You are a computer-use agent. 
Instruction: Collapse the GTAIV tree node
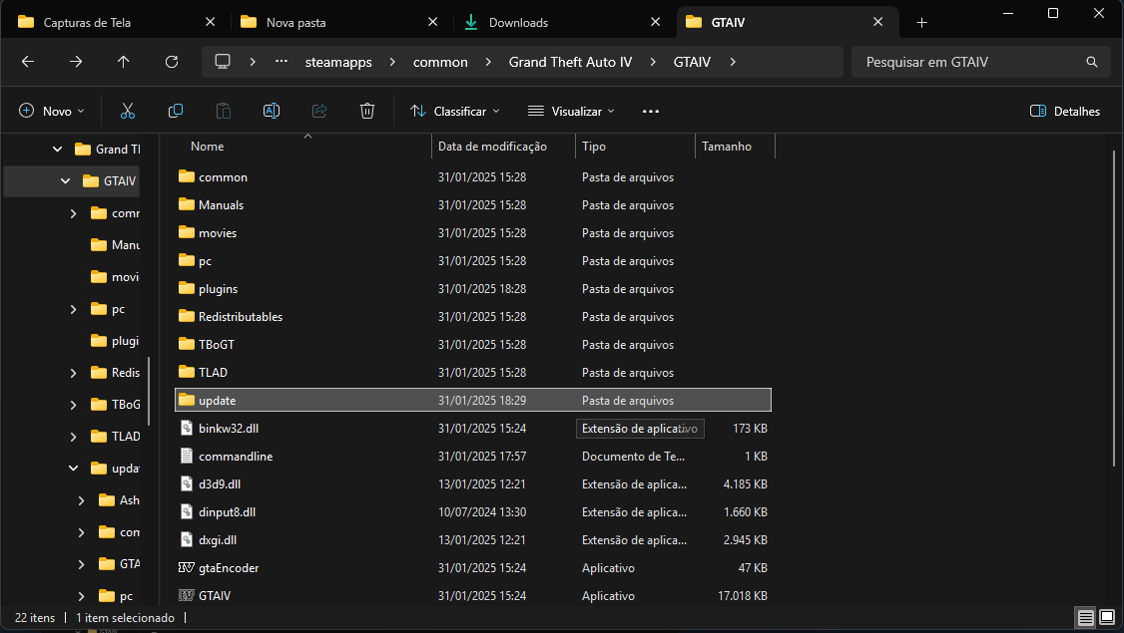coord(66,181)
